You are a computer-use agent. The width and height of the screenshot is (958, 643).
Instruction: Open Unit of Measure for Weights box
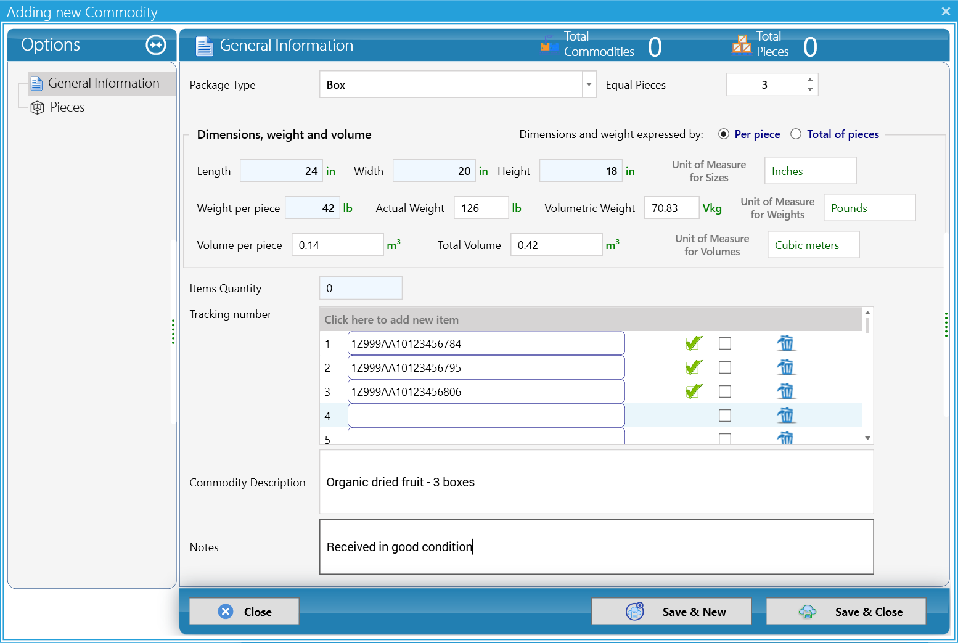tap(870, 208)
